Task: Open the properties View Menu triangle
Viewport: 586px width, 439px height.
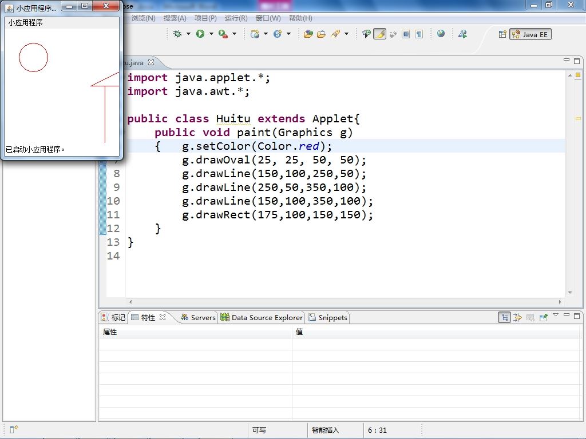Action: point(556,315)
